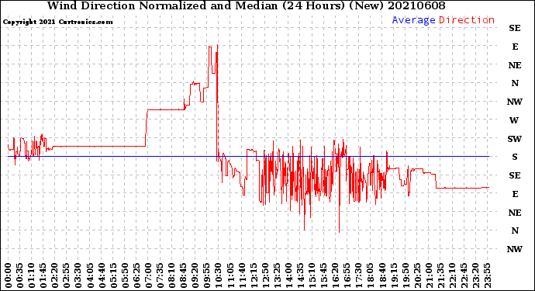Viewport: 535px width, 291px height.
Task: Click the 'SE' label just below 'S'
Action: [515, 175]
